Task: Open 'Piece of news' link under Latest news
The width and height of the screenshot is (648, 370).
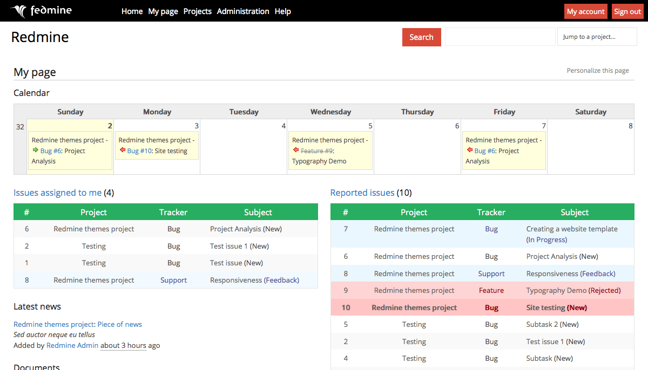Action: [120, 324]
